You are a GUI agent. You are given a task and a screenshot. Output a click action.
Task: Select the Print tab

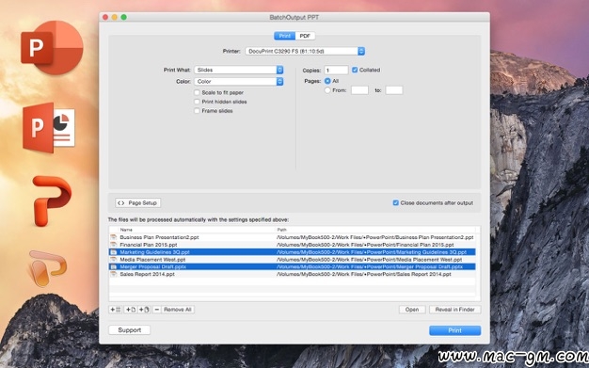[x=285, y=36]
